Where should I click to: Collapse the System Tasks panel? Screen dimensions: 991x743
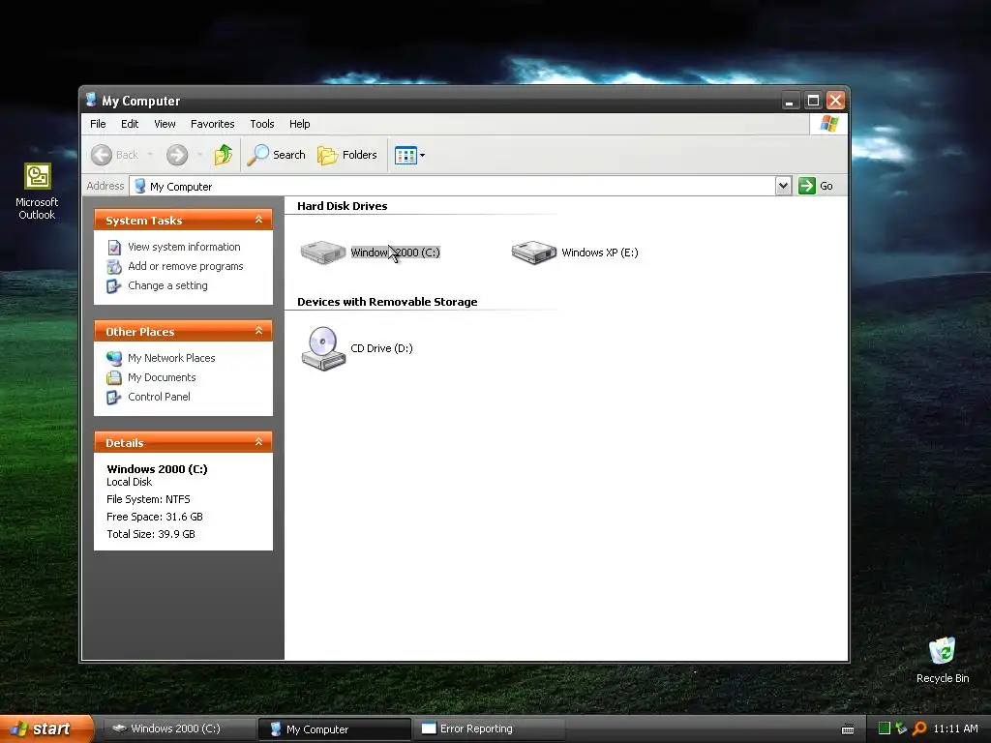(x=258, y=220)
